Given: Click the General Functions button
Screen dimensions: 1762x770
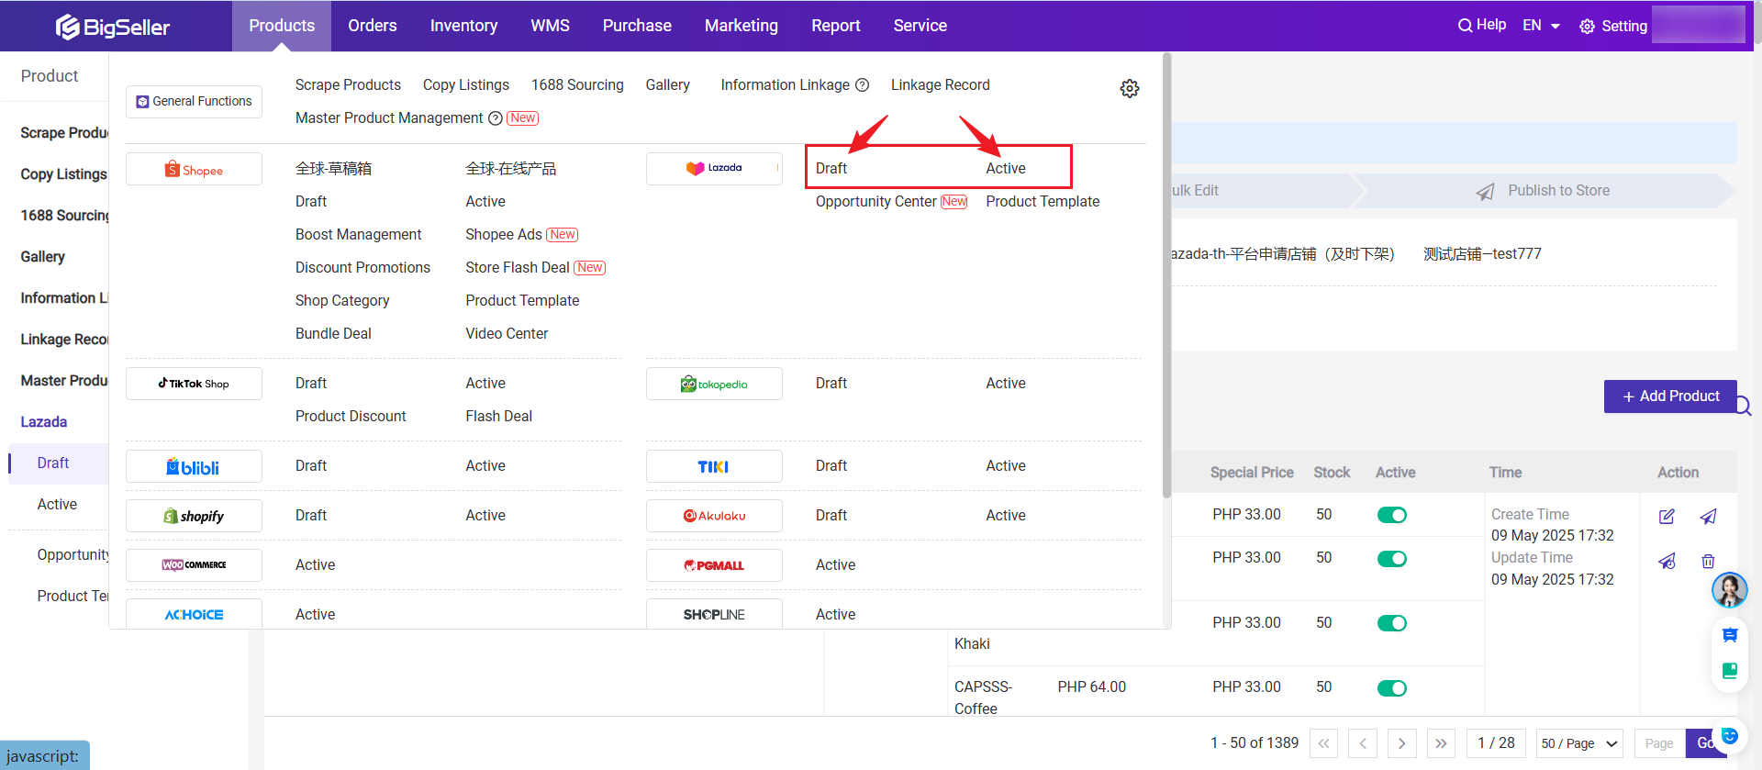Looking at the screenshot, I should pyautogui.click(x=194, y=101).
